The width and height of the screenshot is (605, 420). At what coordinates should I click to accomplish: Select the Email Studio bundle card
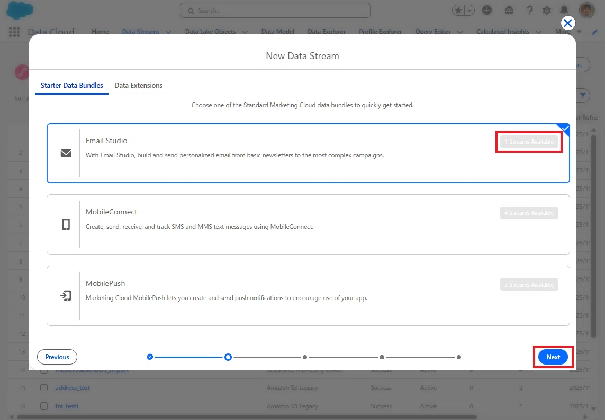tap(308, 153)
